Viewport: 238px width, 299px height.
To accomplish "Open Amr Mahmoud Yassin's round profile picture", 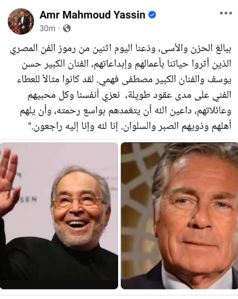I will coord(21,21).
